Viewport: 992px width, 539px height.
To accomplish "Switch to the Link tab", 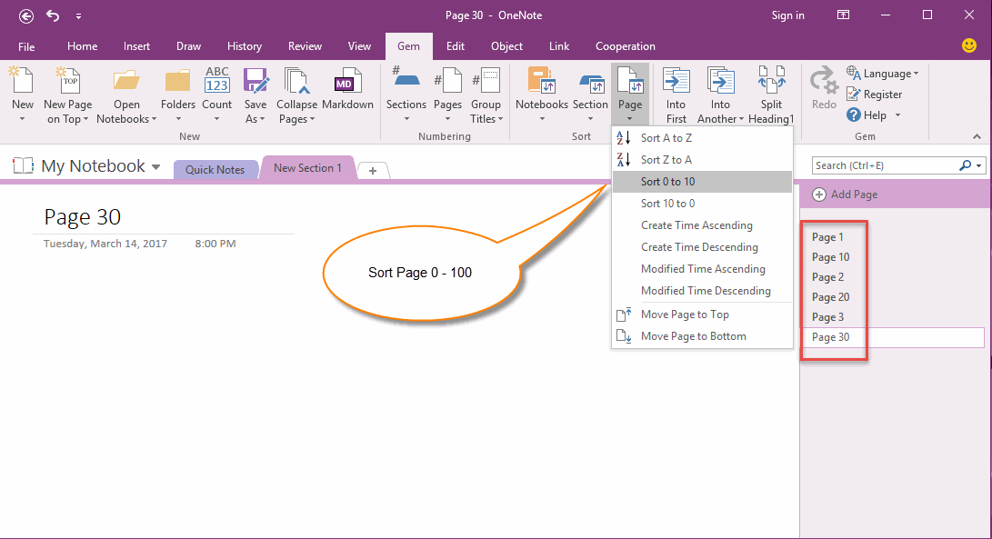I will [559, 46].
